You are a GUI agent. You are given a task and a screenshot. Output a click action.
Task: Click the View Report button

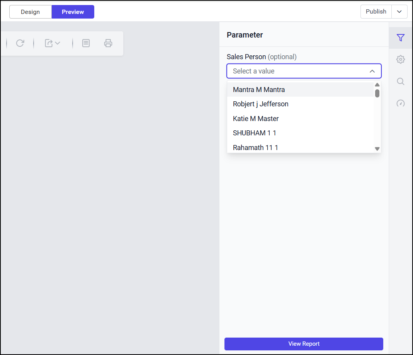tap(304, 344)
